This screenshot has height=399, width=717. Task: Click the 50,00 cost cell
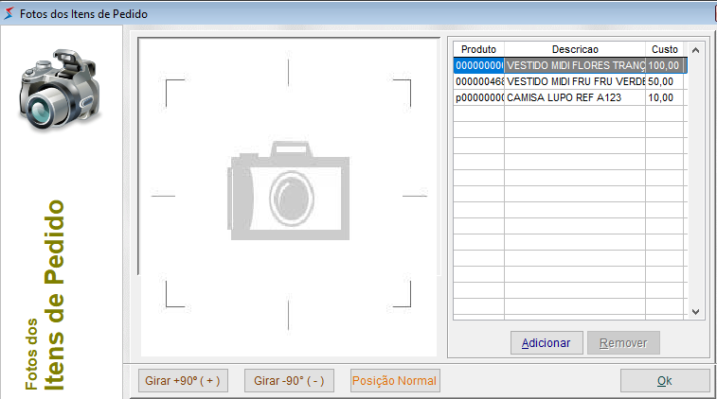click(x=665, y=82)
